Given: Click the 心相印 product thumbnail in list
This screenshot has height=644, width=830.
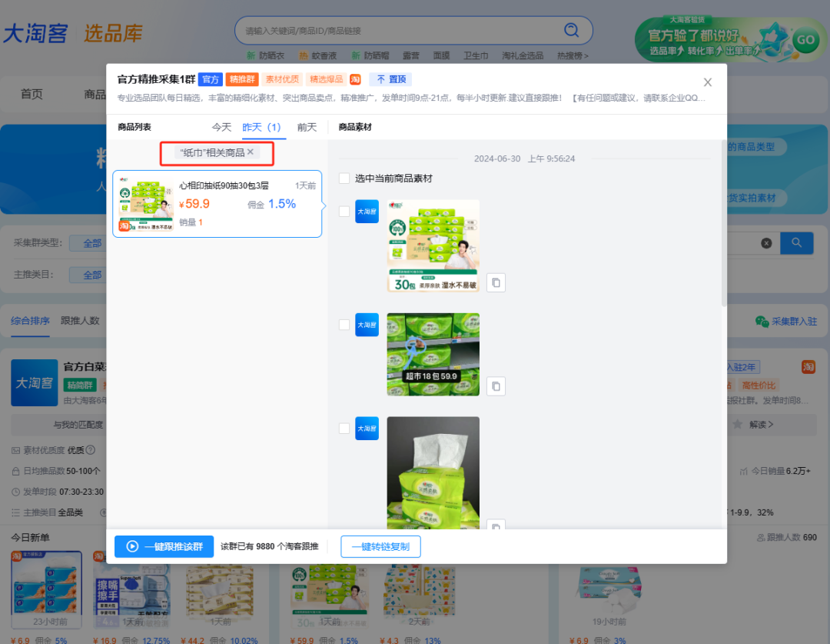Looking at the screenshot, I should [x=145, y=204].
